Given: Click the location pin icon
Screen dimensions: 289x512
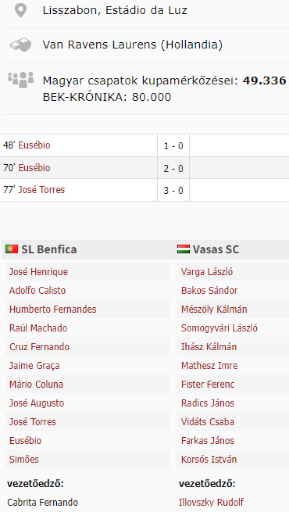Looking at the screenshot, I should tap(20, 11).
